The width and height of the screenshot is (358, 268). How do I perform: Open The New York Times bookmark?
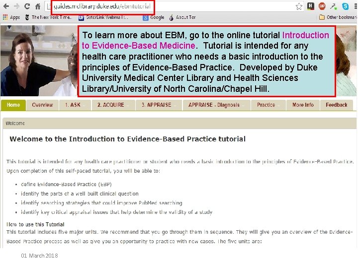pos(48,17)
